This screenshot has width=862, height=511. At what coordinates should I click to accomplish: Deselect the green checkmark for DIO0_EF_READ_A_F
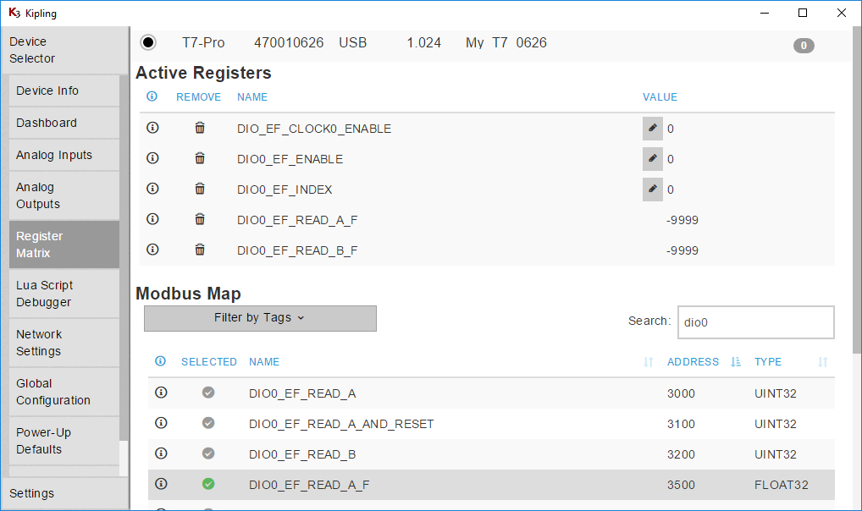208,484
